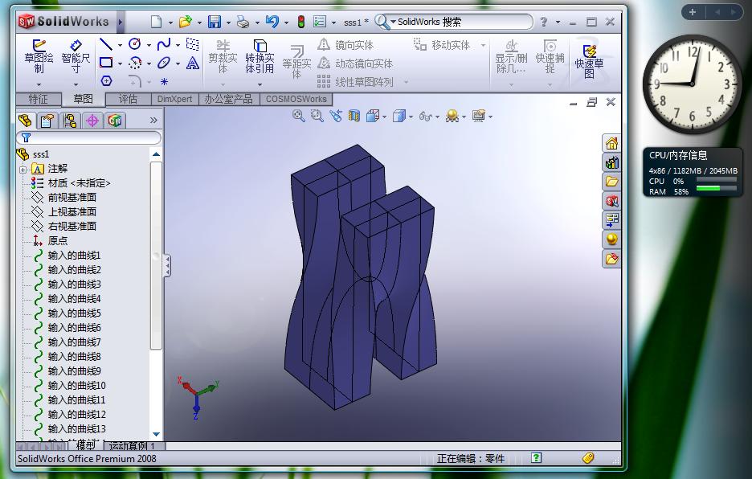Click the feature tree filter field
This screenshot has width=752, height=479.
[88, 137]
